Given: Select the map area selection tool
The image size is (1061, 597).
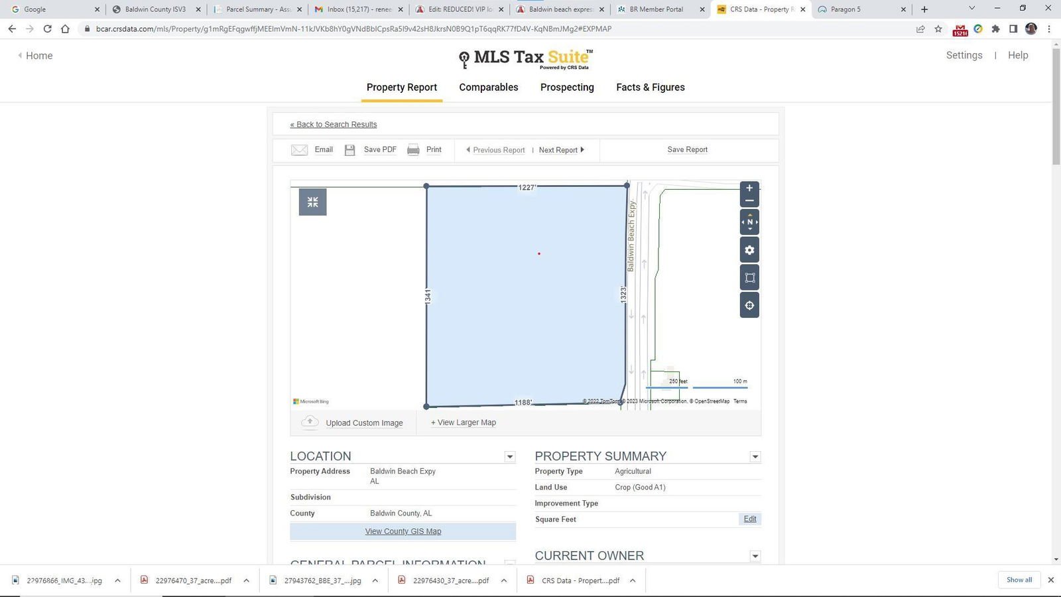Looking at the screenshot, I should pos(749,278).
